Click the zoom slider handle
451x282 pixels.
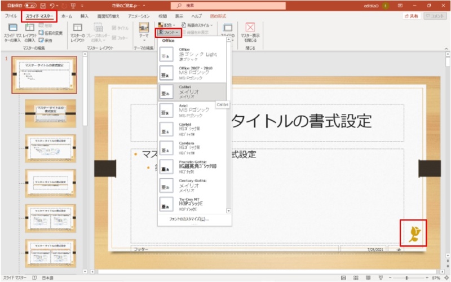[406, 277]
